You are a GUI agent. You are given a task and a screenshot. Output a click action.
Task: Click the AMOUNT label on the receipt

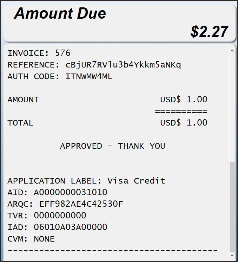tap(23, 100)
